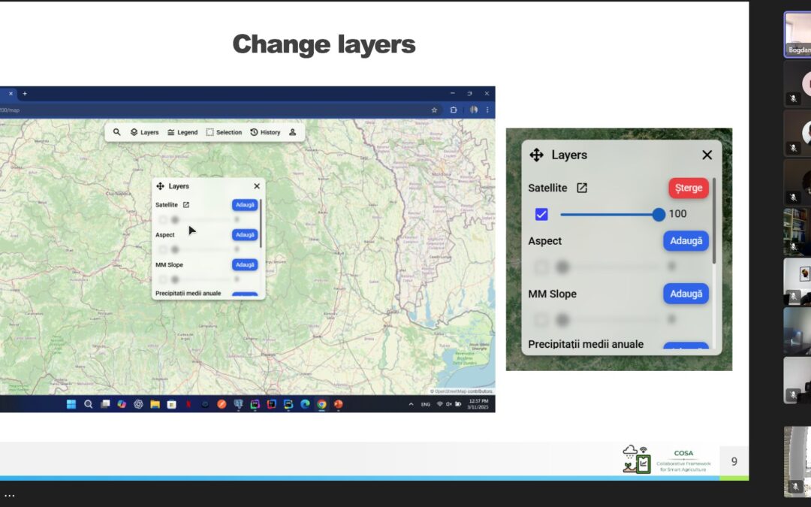Click the user account icon in the toolbar
The height and width of the screenshot is (507, 811).
click(293, 132)
